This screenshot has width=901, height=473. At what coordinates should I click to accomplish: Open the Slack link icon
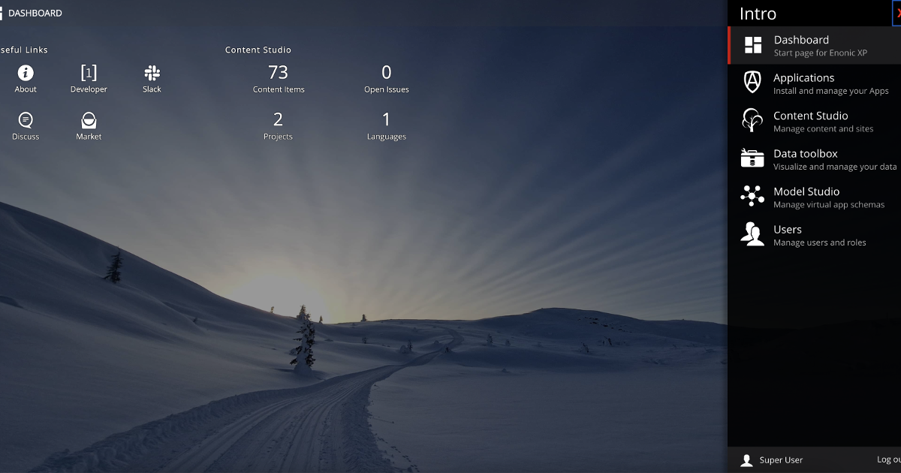[x=152, y=73]
